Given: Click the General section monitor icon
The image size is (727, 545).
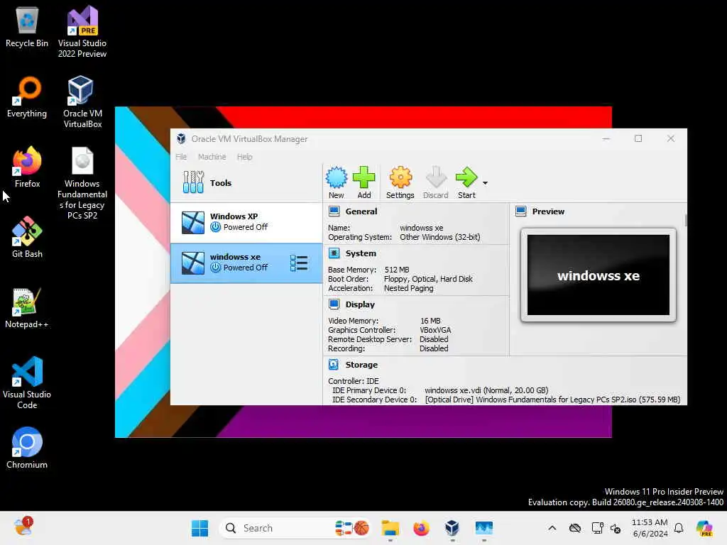Looking at the screenshot, I should point(334,211).
